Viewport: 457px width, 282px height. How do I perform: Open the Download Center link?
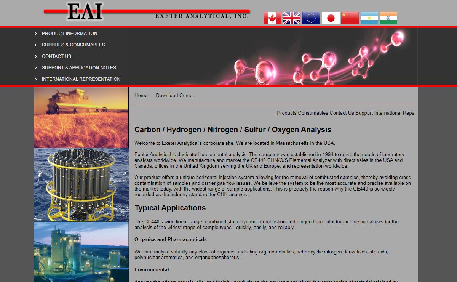click(x=175, y=96)
